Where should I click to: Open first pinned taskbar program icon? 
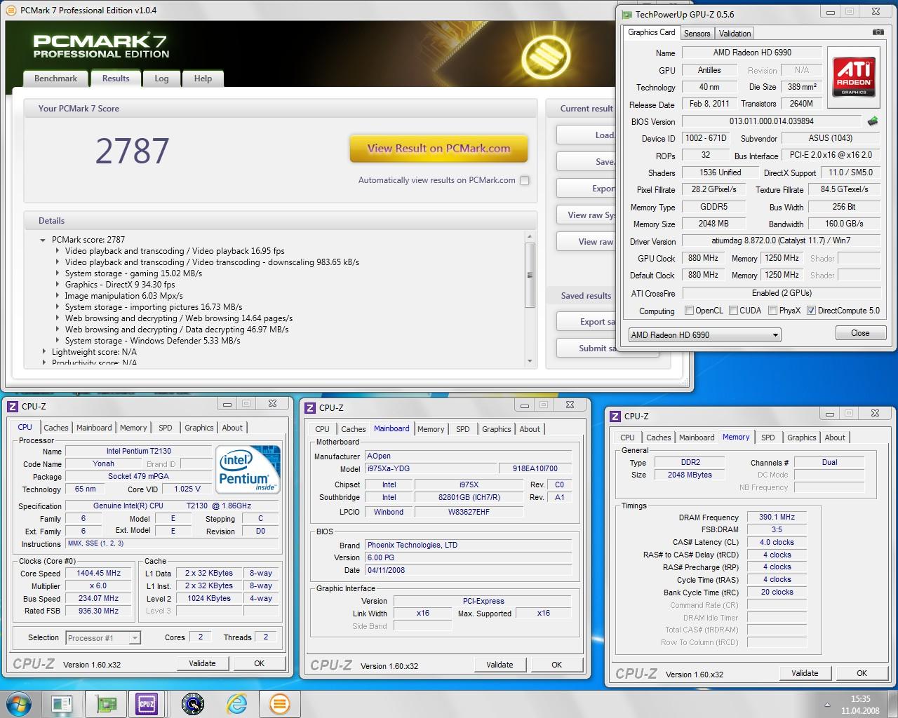[62, 703]
